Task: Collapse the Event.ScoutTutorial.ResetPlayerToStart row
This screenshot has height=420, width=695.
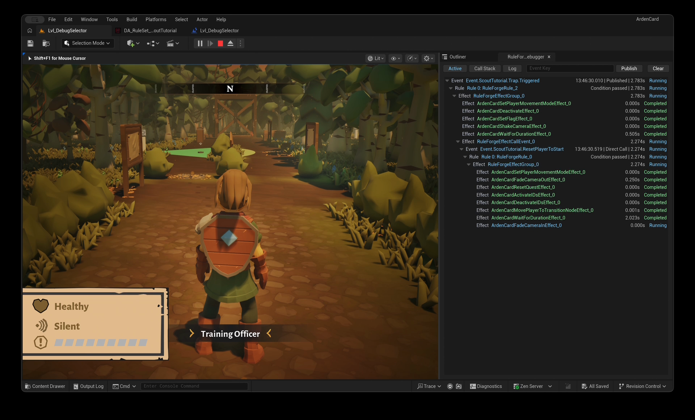Action: coord(462,149)
